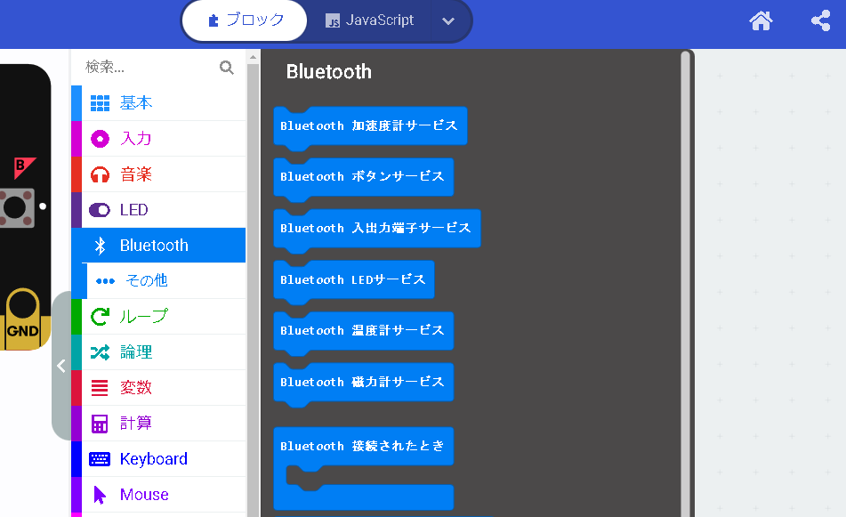Screen dimensions: 846x517
Task: Click the Keyboard category icon
Action: (x=100, y=459)
